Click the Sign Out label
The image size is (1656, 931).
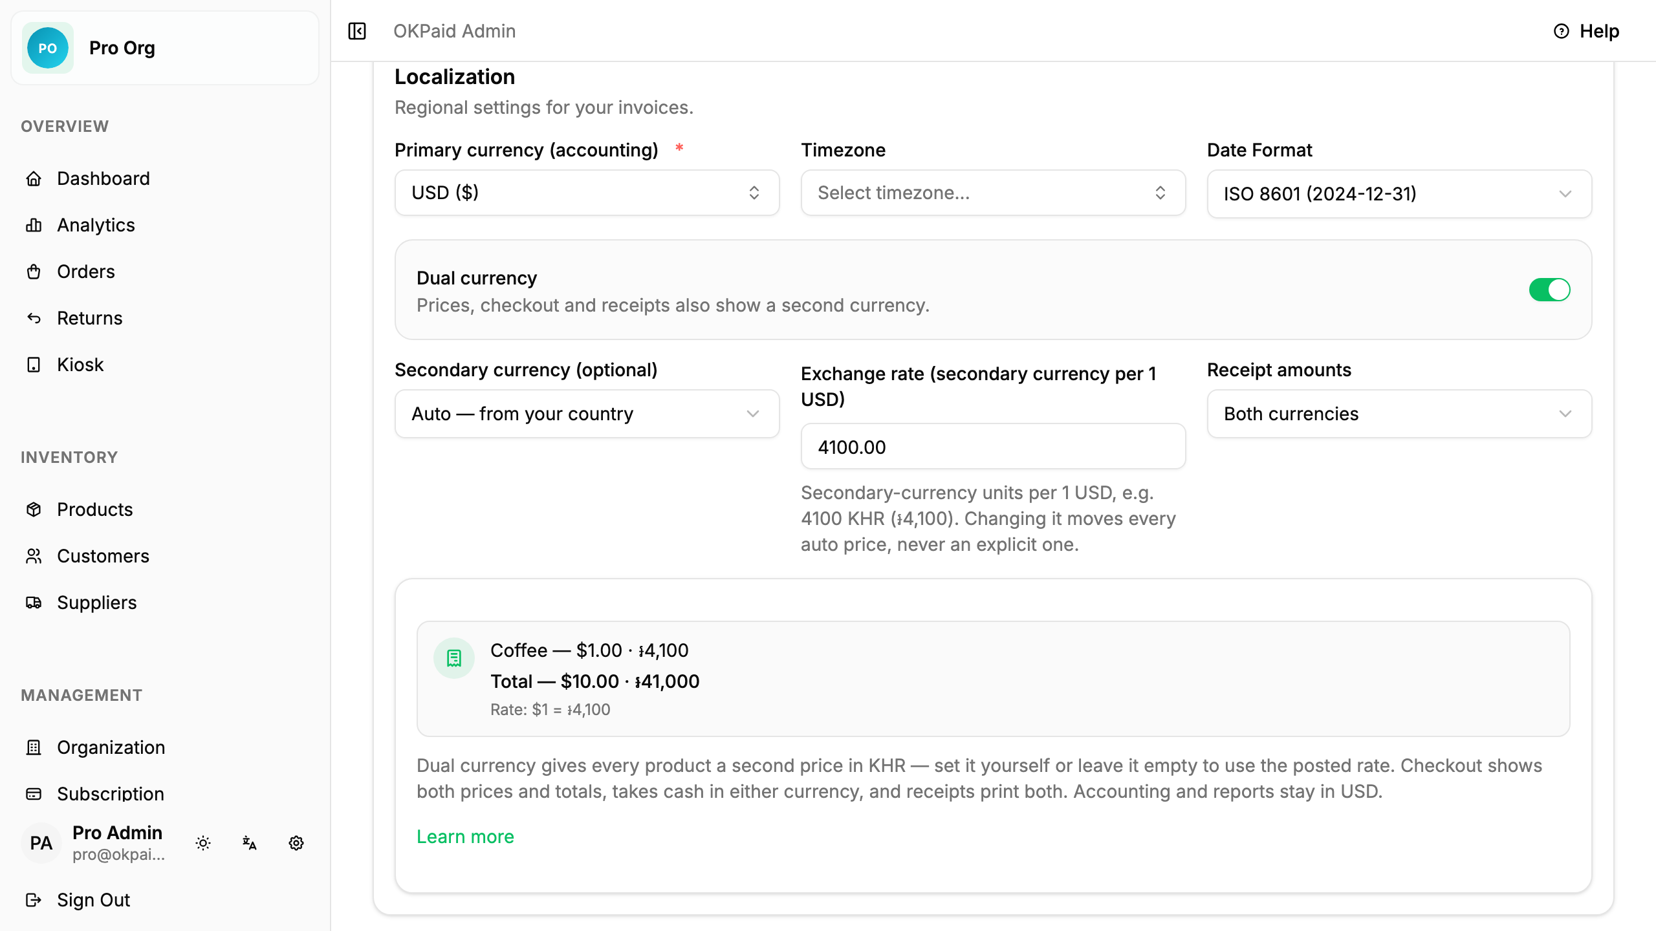tap(94, 900)
